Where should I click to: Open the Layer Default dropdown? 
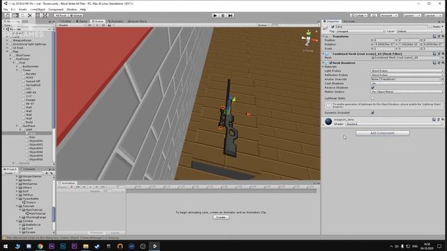coord(420,31)
